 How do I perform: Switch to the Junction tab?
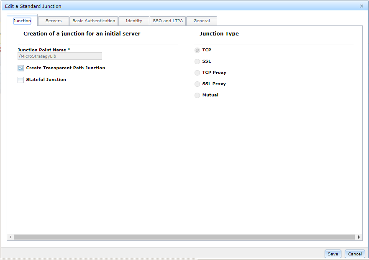22,21
